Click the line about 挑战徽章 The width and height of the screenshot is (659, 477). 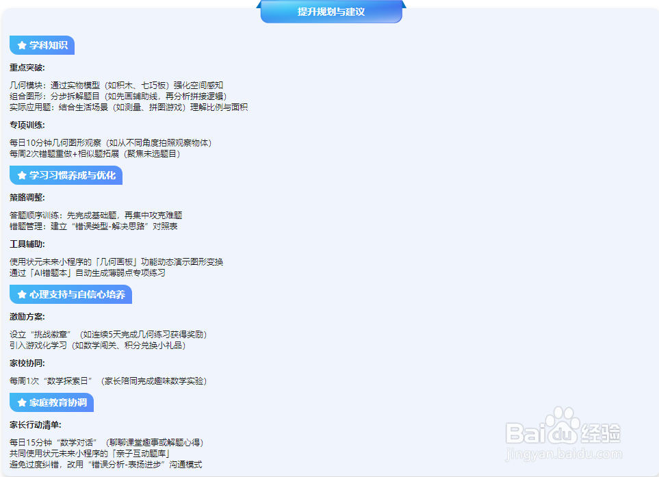click(108, 335)
